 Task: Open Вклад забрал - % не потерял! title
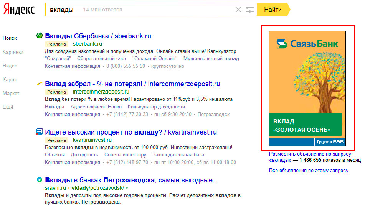click(x=132, y=84)
